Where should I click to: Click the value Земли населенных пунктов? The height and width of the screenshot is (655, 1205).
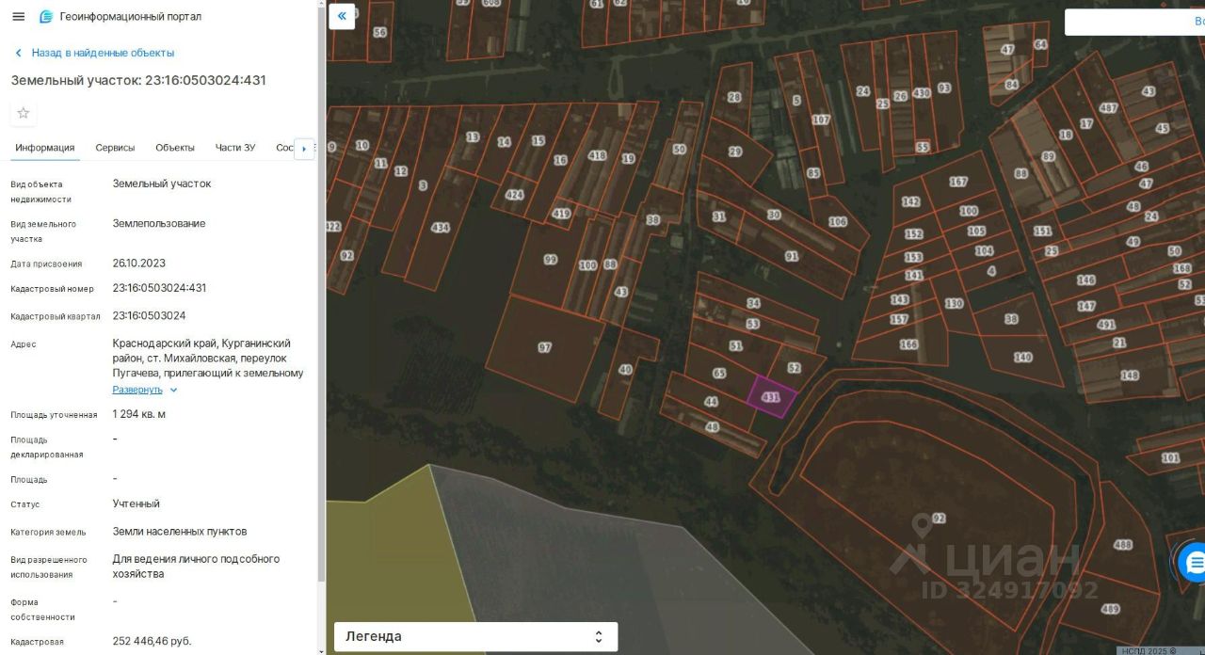(179, 532)
